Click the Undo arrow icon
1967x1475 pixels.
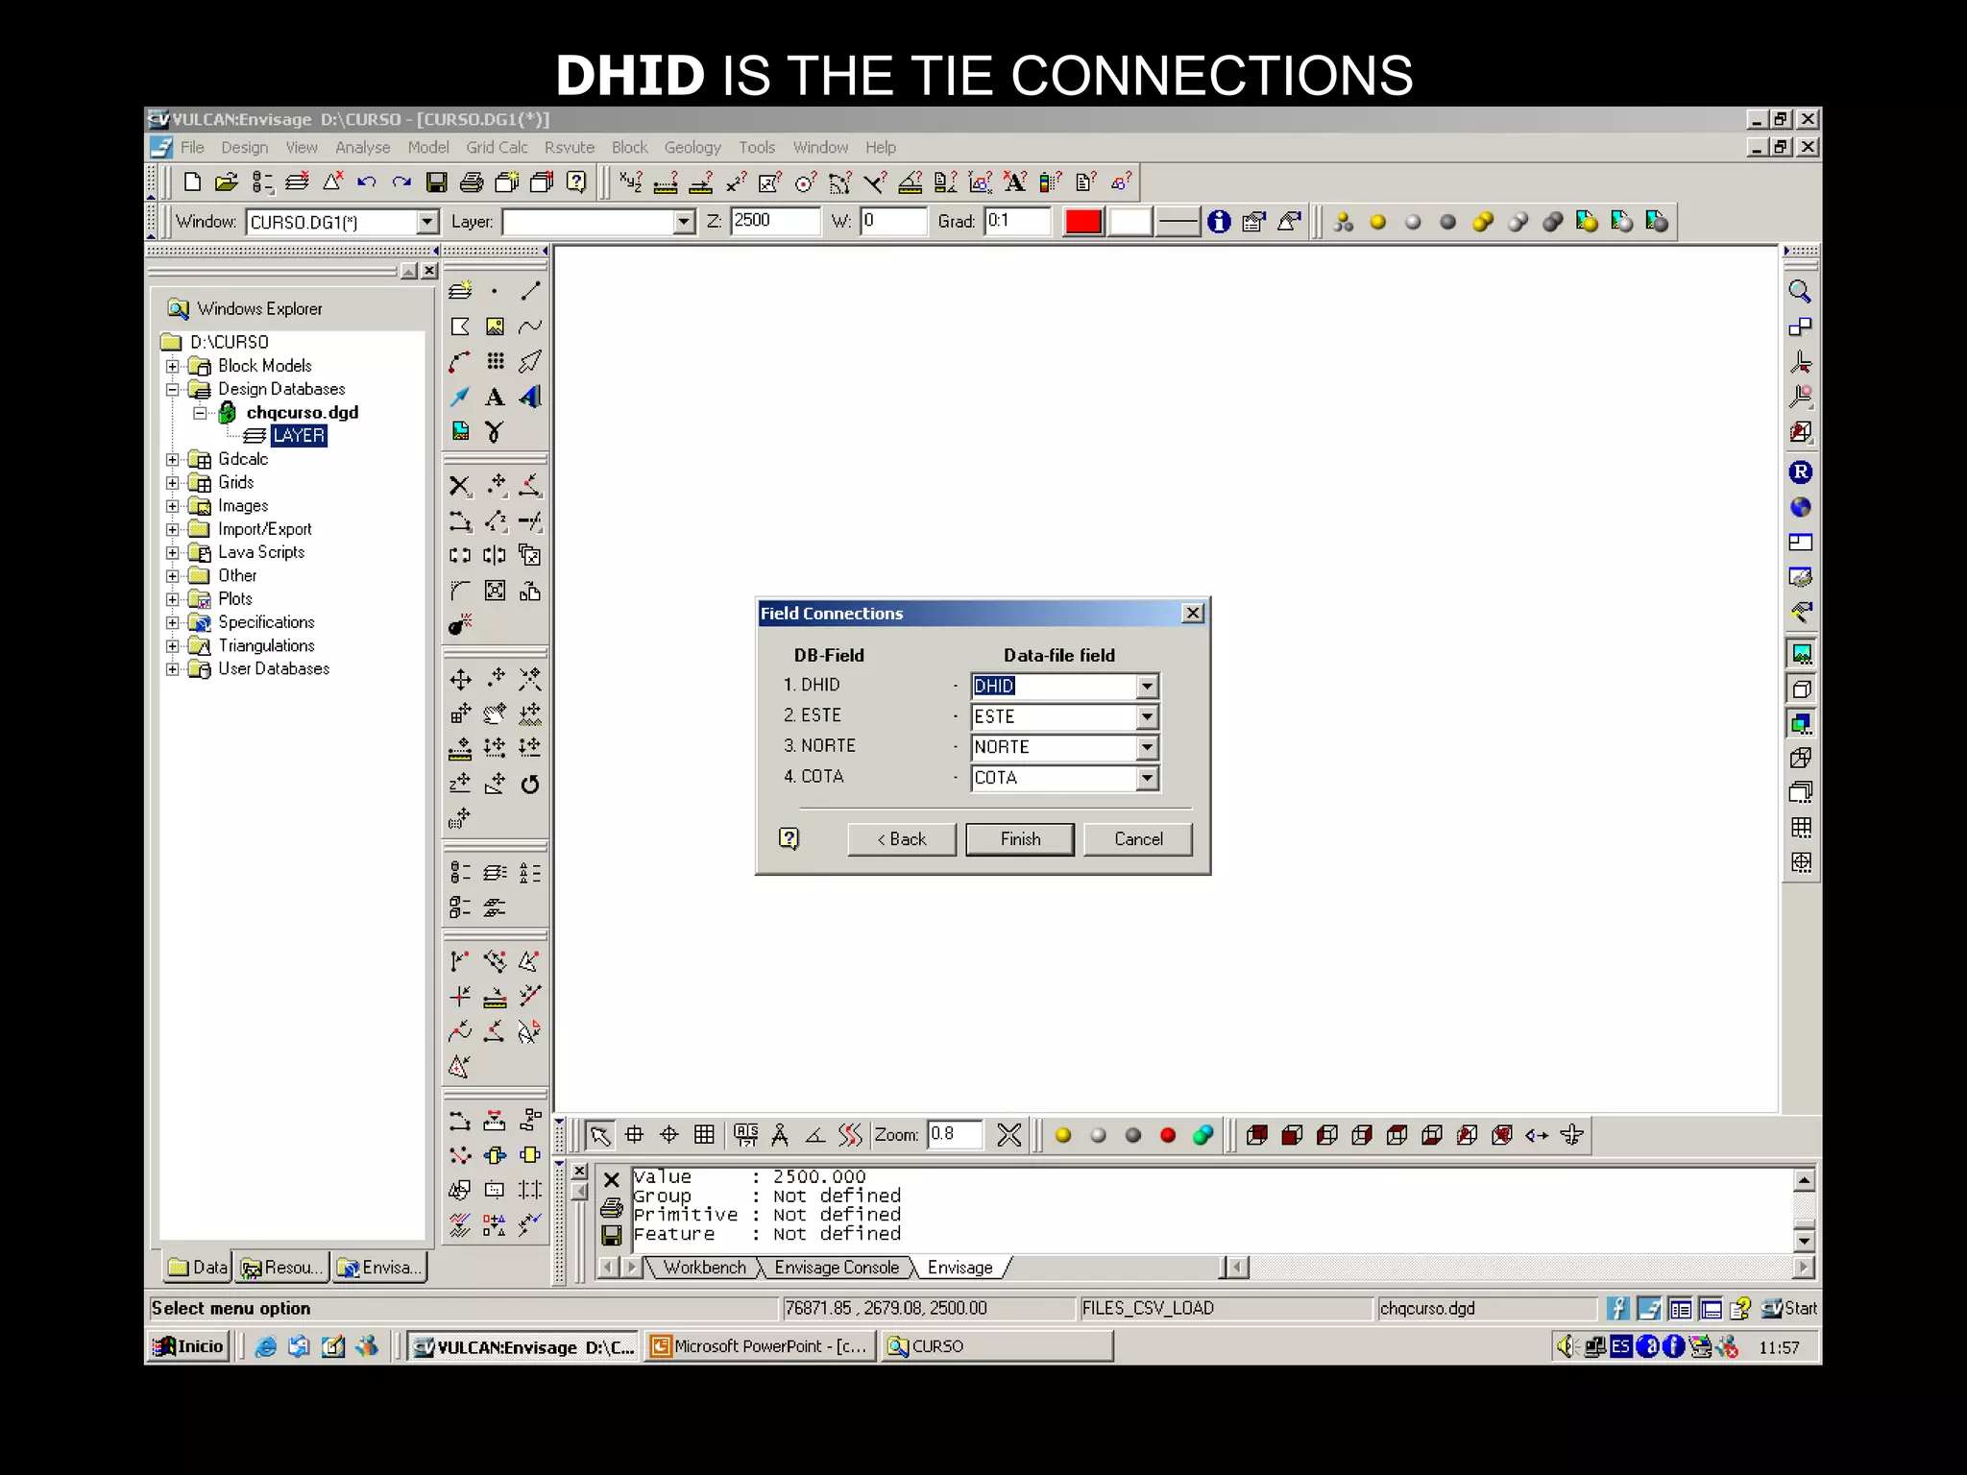point(366,182)
